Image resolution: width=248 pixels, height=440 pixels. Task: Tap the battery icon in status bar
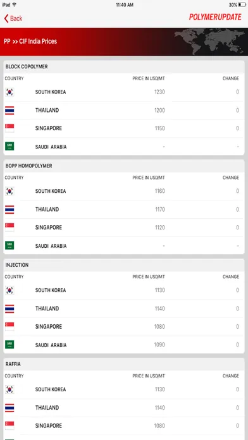[242, 5]
